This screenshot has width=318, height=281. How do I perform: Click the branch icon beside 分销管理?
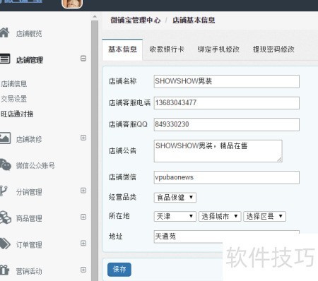coord(4,191)
